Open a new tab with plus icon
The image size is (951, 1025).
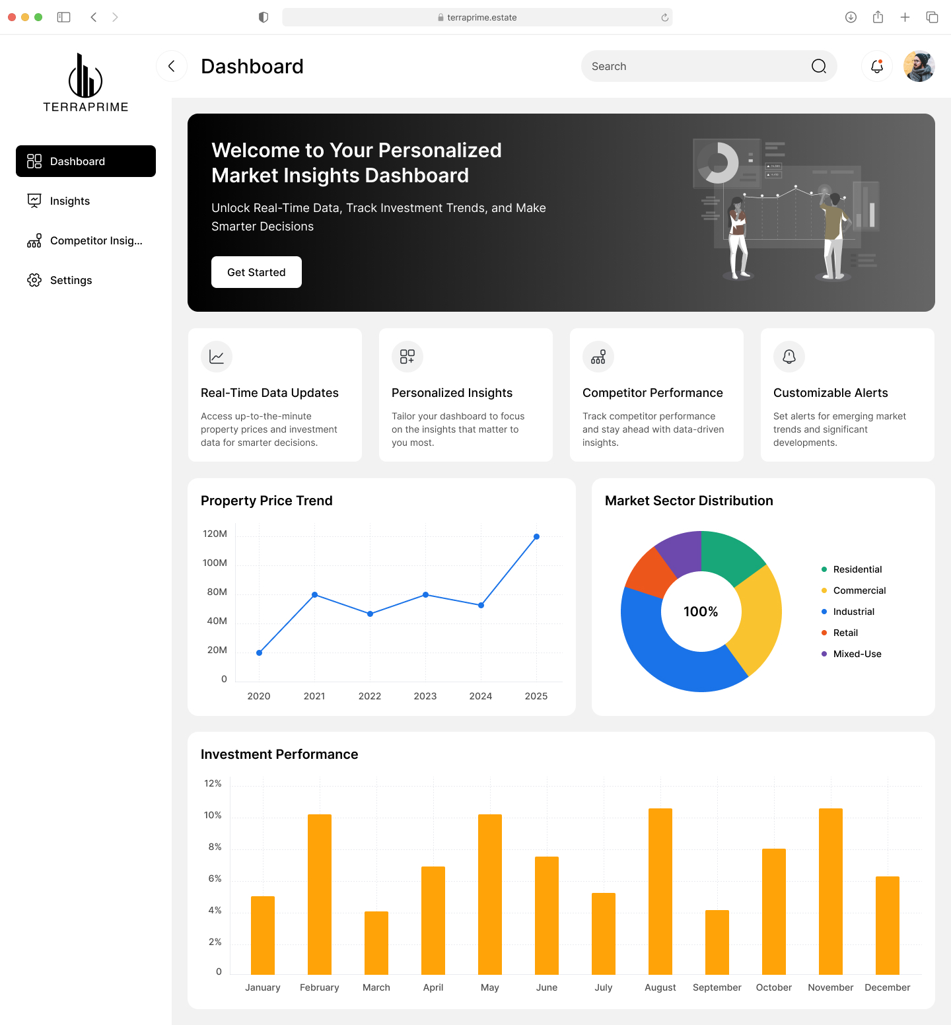(x=905, y=17)
